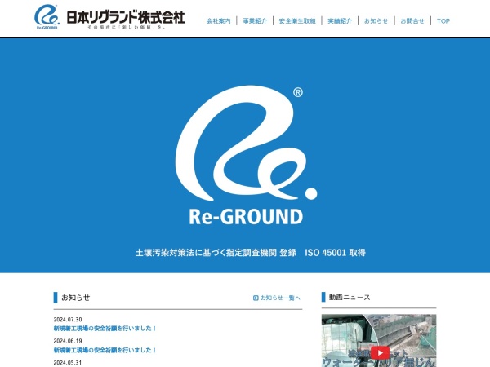Screen dimensions: 490x367
Task: Click the 日本リグランド株式会社 company name
Action: point(126,17)
